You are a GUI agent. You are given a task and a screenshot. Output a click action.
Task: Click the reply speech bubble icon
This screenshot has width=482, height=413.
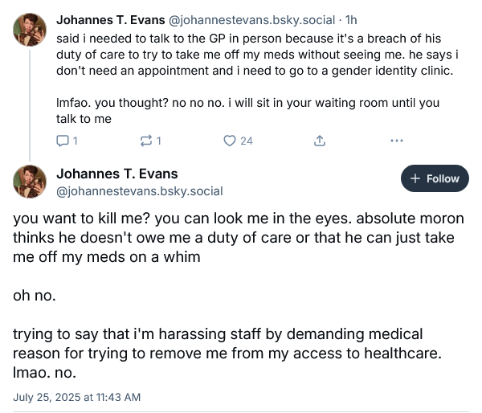[x=63, y=141]
